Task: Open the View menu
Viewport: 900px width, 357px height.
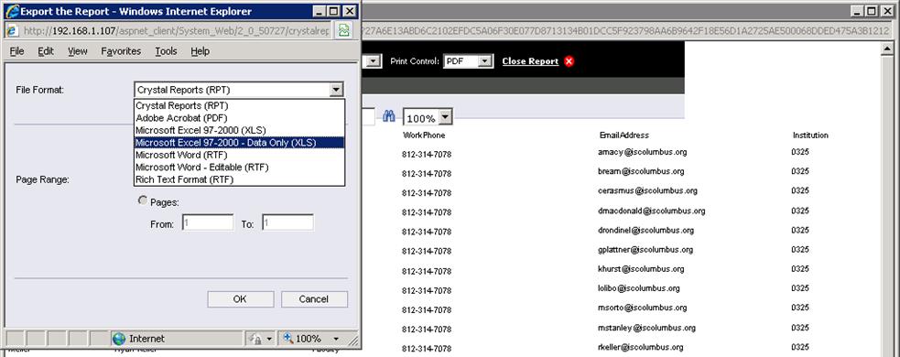Action: coord(78,51)
